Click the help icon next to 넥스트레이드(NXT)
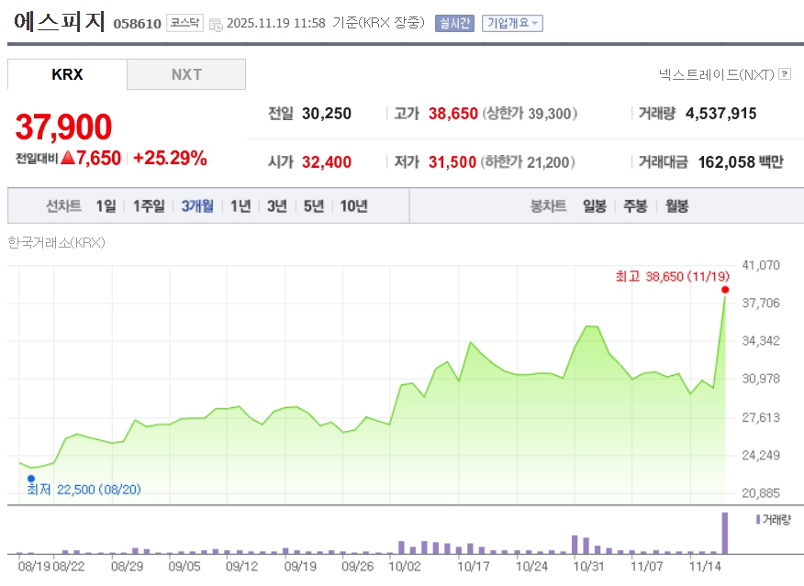The height and width of the screenshot is (586, 804). (785, 74)
